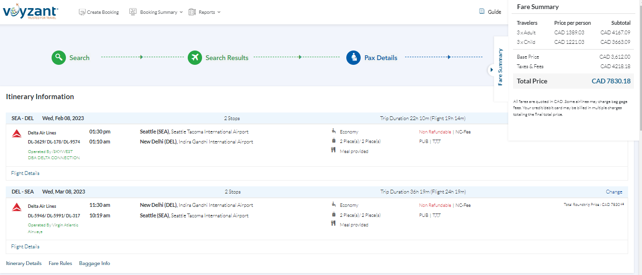Expand the Booking Summary dropdown

(x=181, y=12)
